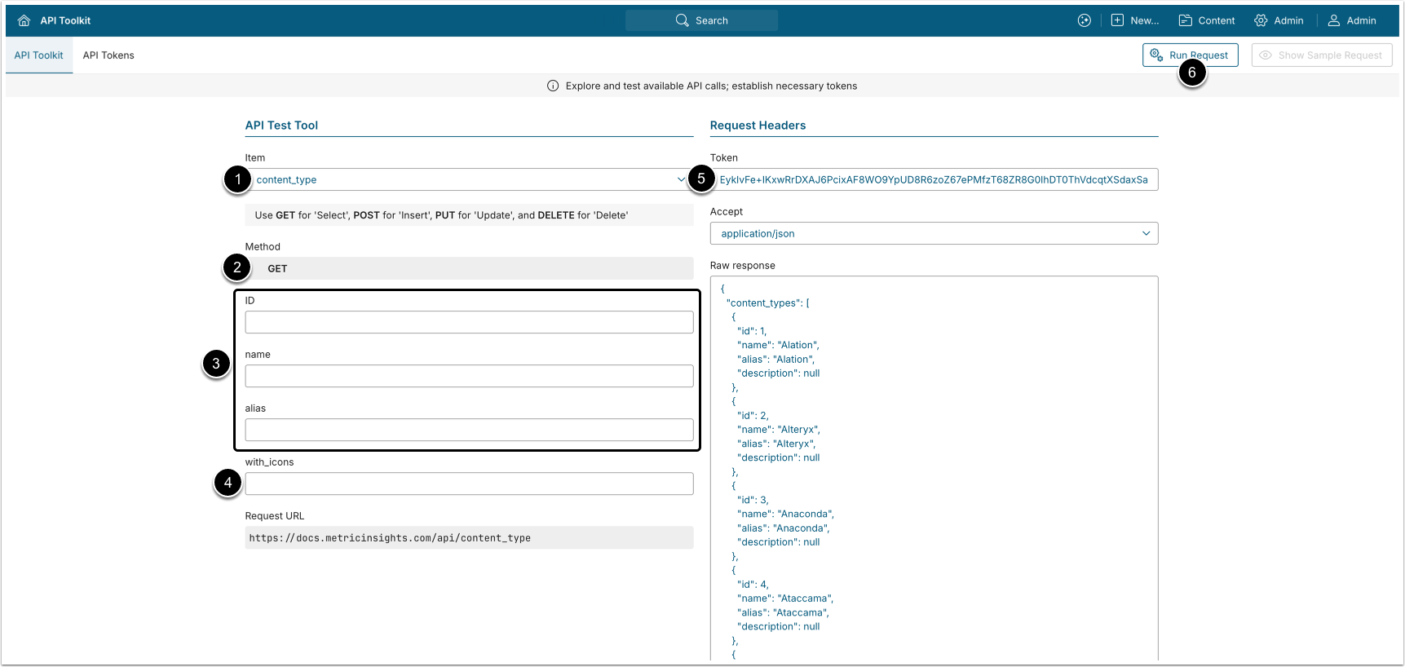Click the Token input field
Screen dimensions: 1405x667
click(934, 179)
